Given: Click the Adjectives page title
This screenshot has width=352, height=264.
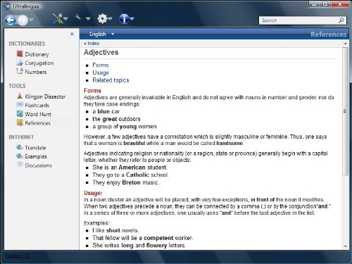Looking at the screenshot, I should 101,52.
